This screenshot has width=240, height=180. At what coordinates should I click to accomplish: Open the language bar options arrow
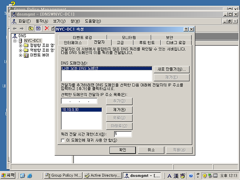pyautogui.click(x=198, y=177)
